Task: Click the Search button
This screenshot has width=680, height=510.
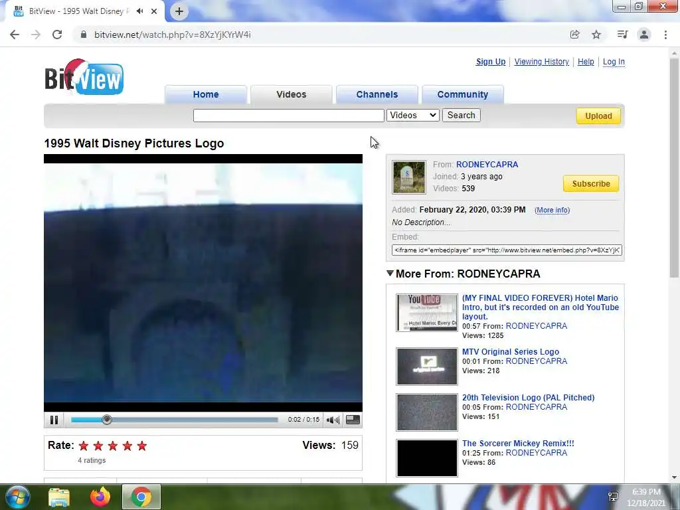Action: point(462,116)
